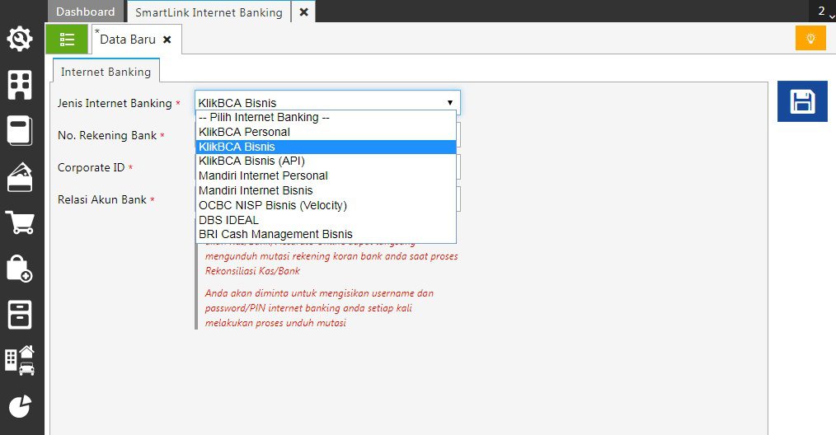Open the reports pie chart icon
This screenshot has height=435, width=836.
coord(20,405)
